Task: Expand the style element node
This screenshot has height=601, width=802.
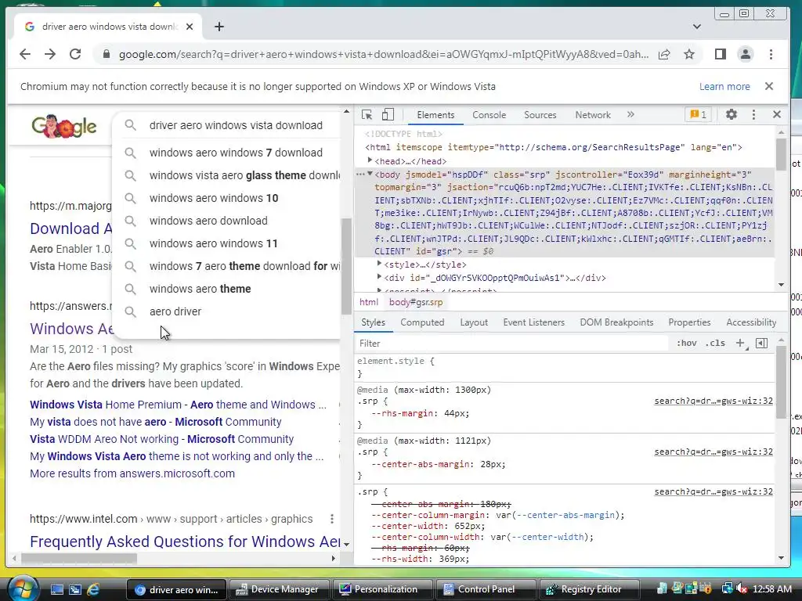Action: 379,264
